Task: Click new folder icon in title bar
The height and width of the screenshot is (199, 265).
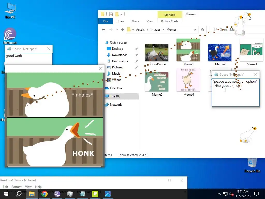Action: [117, 14]
